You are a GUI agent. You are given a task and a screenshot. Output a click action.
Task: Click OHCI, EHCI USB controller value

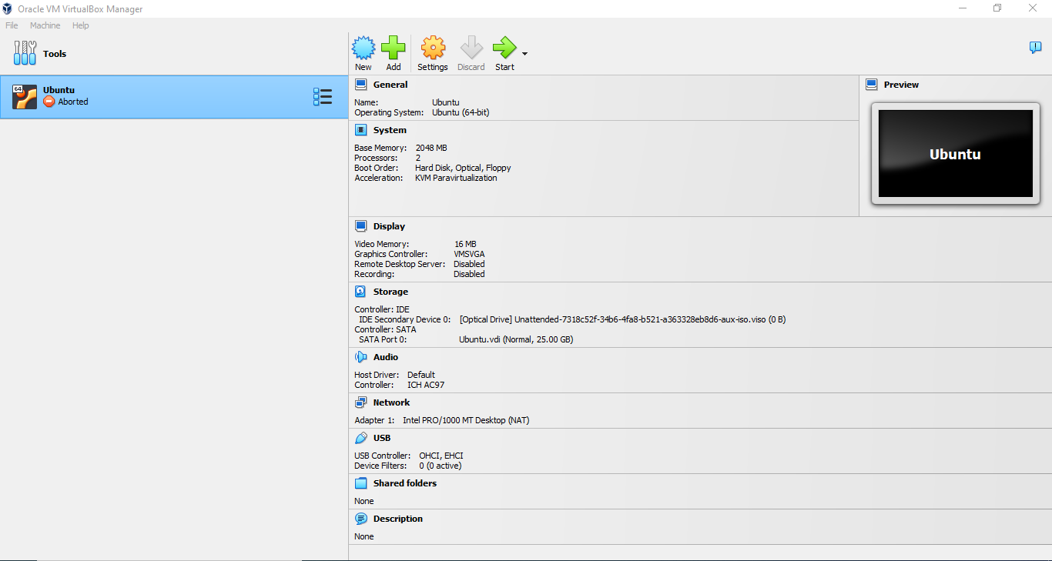[x=441, y=456]
